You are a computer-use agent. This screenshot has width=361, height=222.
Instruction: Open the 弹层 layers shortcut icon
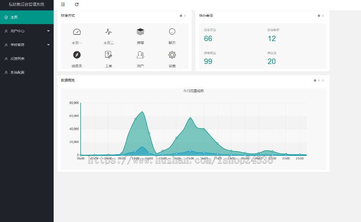(x=140, y=32)
